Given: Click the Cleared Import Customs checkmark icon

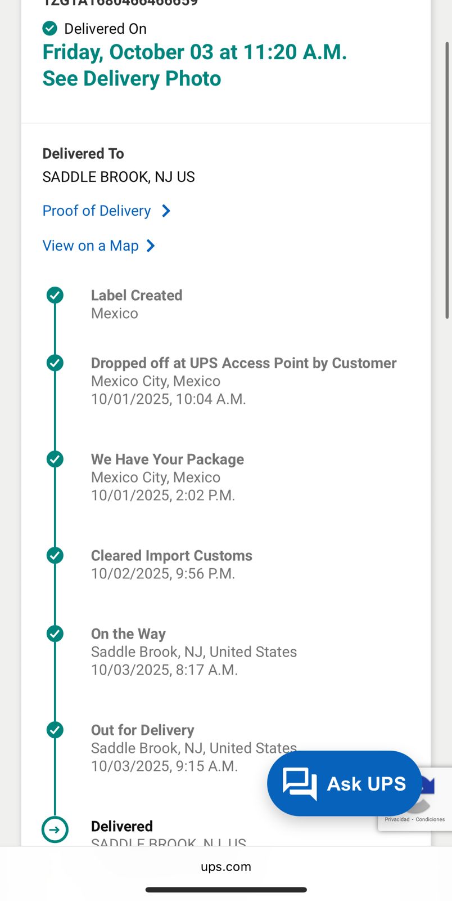Looking at the screenshot, I should (x=55, y=555).
